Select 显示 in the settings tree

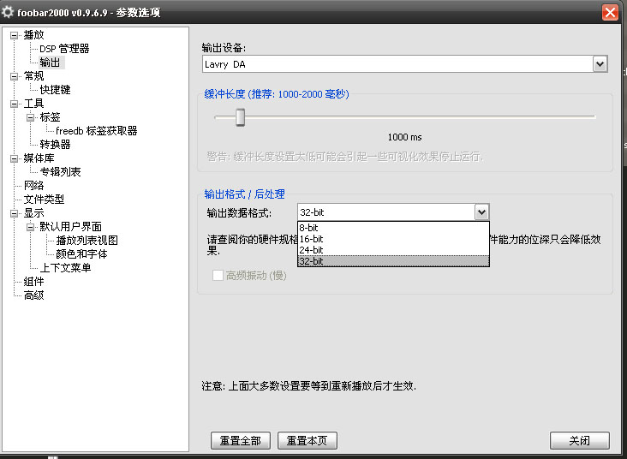33,213
